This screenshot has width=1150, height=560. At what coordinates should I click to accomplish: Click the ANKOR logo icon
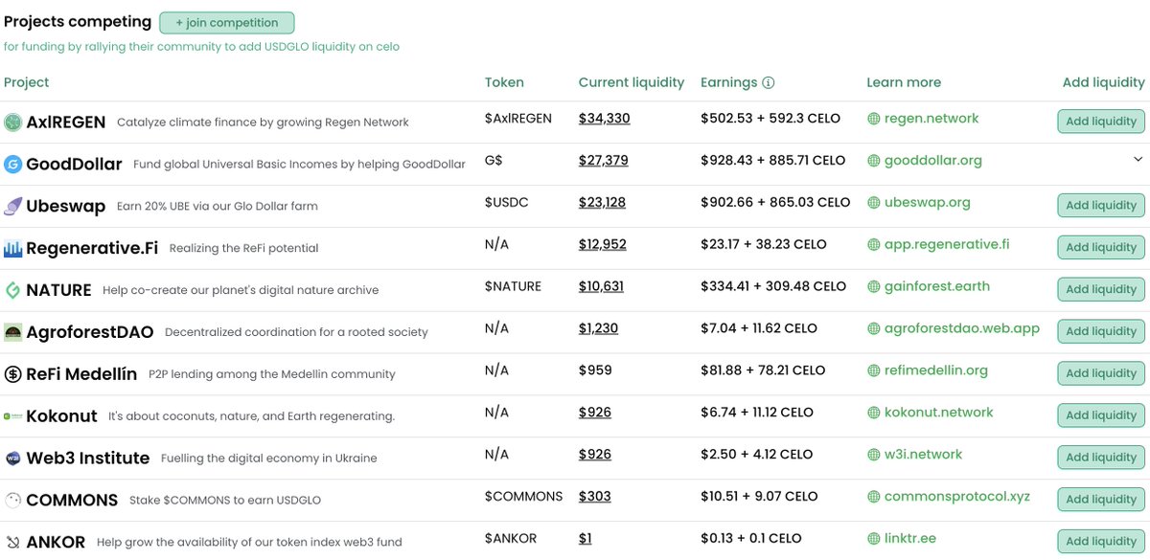(12, 542)
